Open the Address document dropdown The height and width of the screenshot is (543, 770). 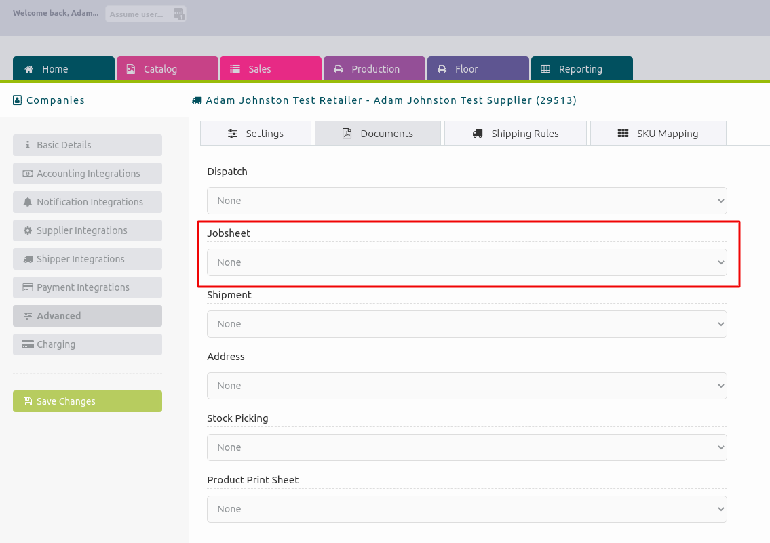(467, 386)
